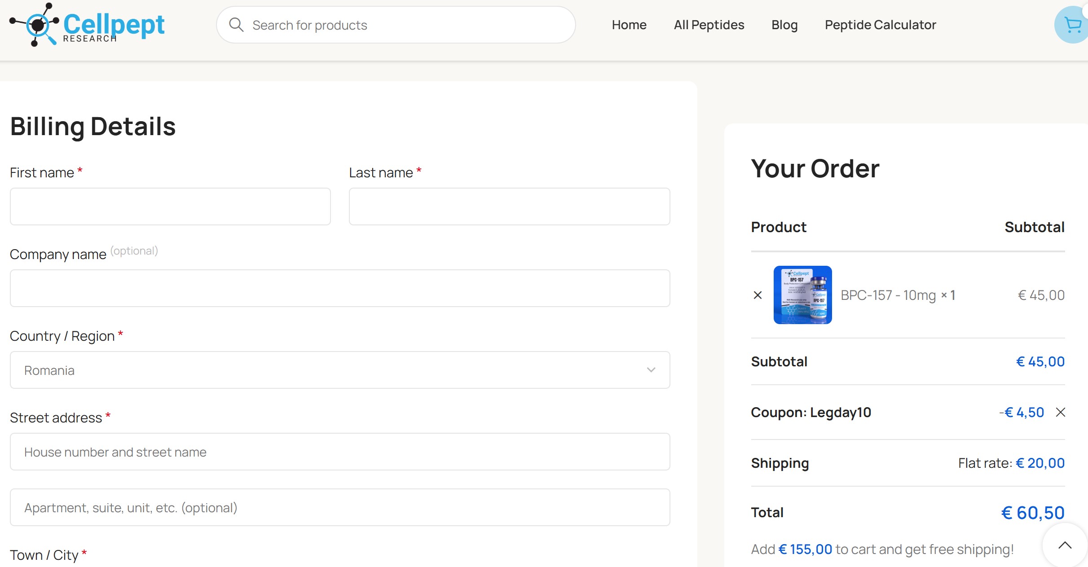Remove BPC-157 from the order
Screen dimensions: 1088x567
[x=758, y=295]
